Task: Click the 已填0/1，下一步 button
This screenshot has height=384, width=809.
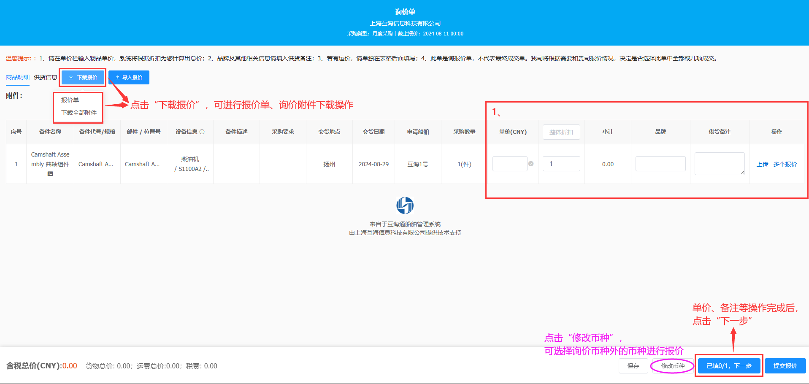Action: (729, 366)
